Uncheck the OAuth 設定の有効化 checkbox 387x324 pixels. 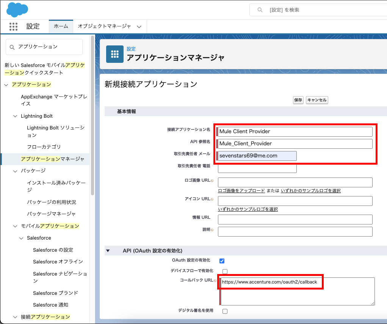click(x=222, y=261)
